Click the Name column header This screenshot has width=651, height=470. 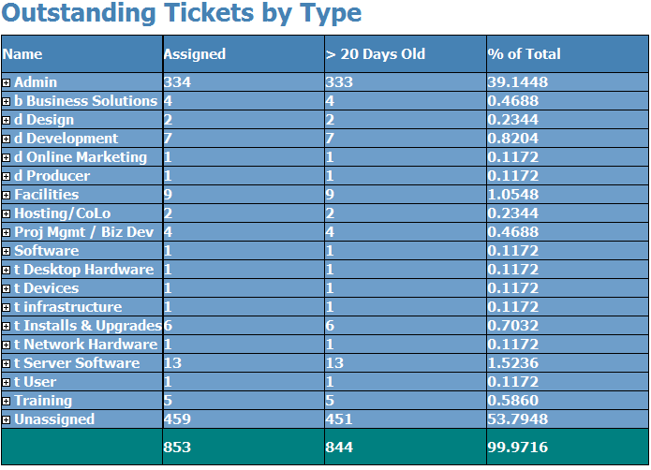[22, 54]
